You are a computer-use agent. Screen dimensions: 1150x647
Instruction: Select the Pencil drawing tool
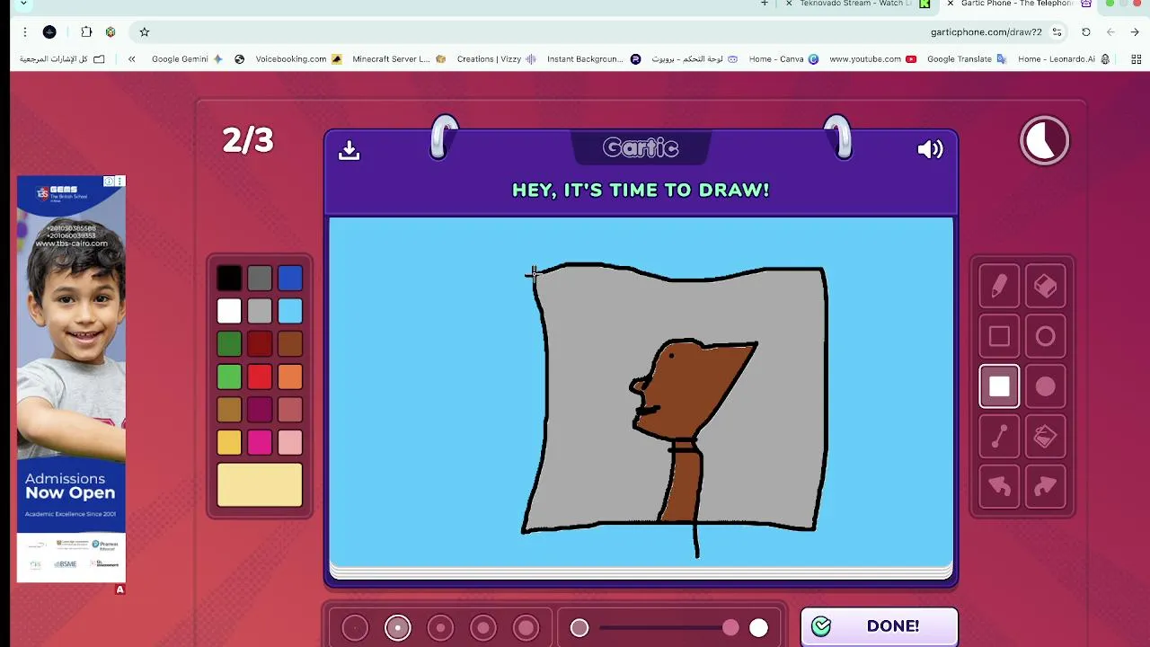tap(999, 286)
